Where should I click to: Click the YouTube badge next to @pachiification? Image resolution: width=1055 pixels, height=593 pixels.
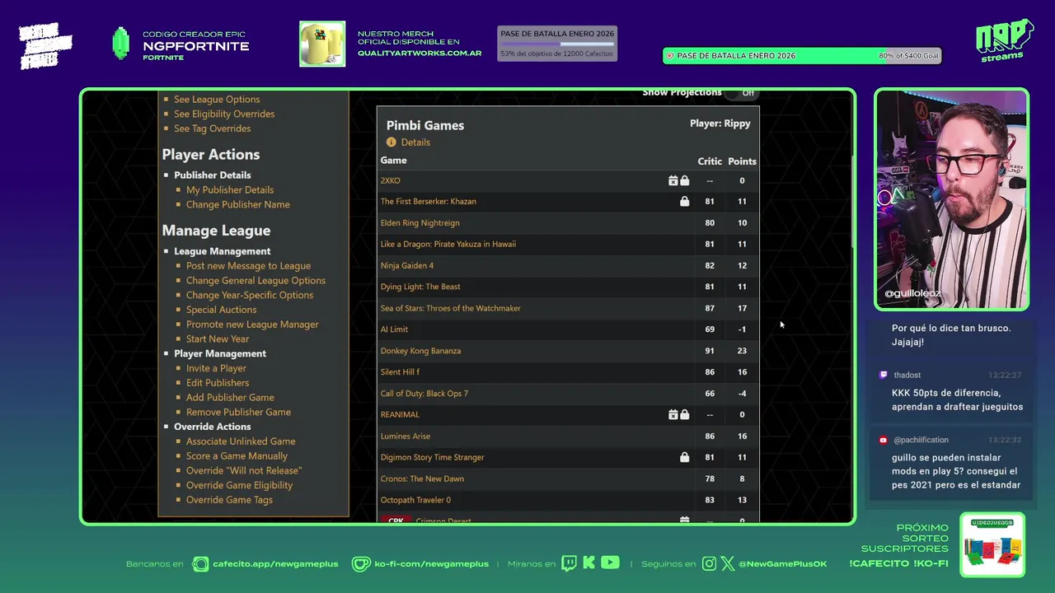click(x=884, y=440)
